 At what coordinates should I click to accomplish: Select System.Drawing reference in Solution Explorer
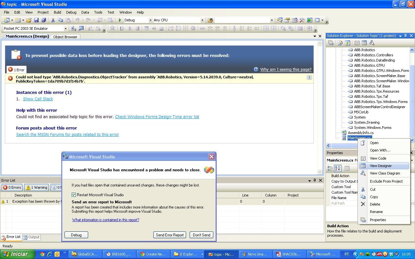coord(367,122)
